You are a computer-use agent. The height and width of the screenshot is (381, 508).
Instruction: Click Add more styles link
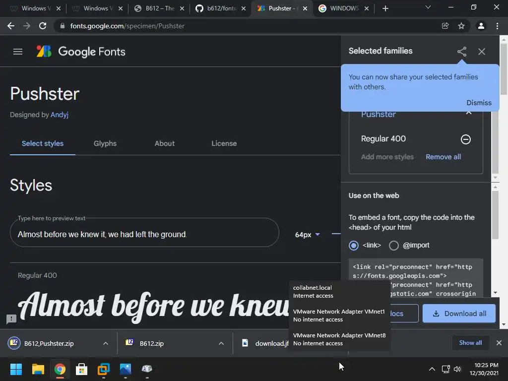[x=387, y=157]
